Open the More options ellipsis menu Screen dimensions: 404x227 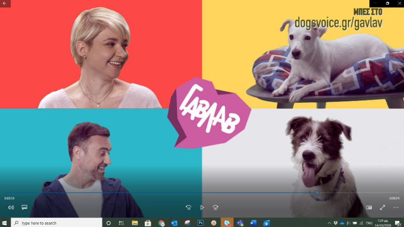click(396, 207)
